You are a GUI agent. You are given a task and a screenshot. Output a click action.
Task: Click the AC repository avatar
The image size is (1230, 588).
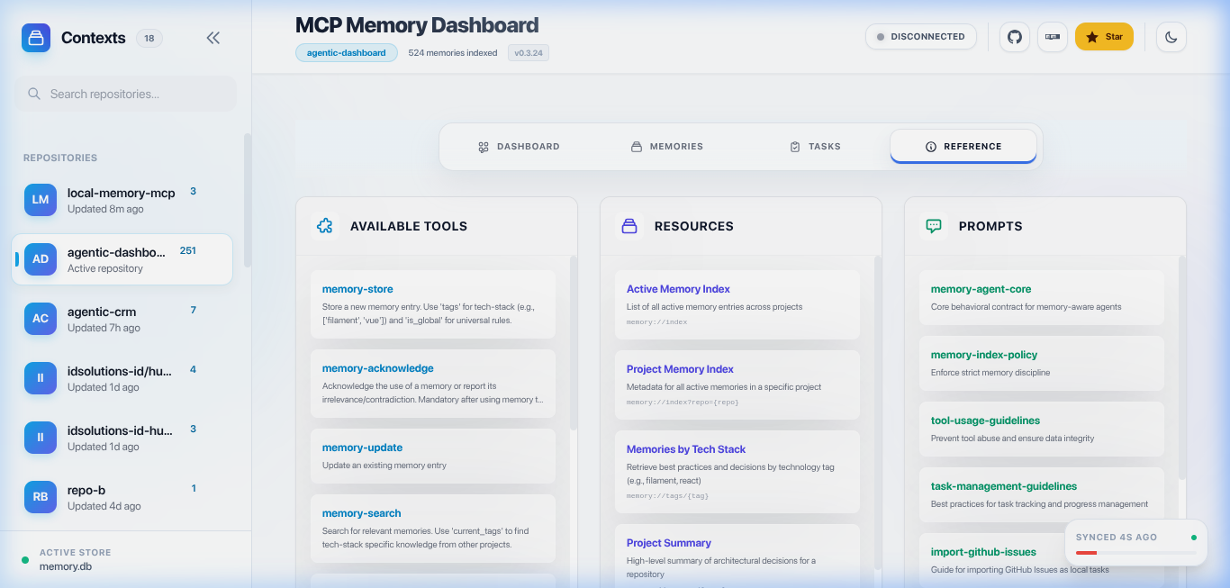[41, 319]
